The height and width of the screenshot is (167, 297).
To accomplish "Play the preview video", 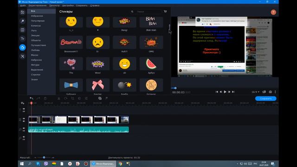I will (x=225, y=92).
